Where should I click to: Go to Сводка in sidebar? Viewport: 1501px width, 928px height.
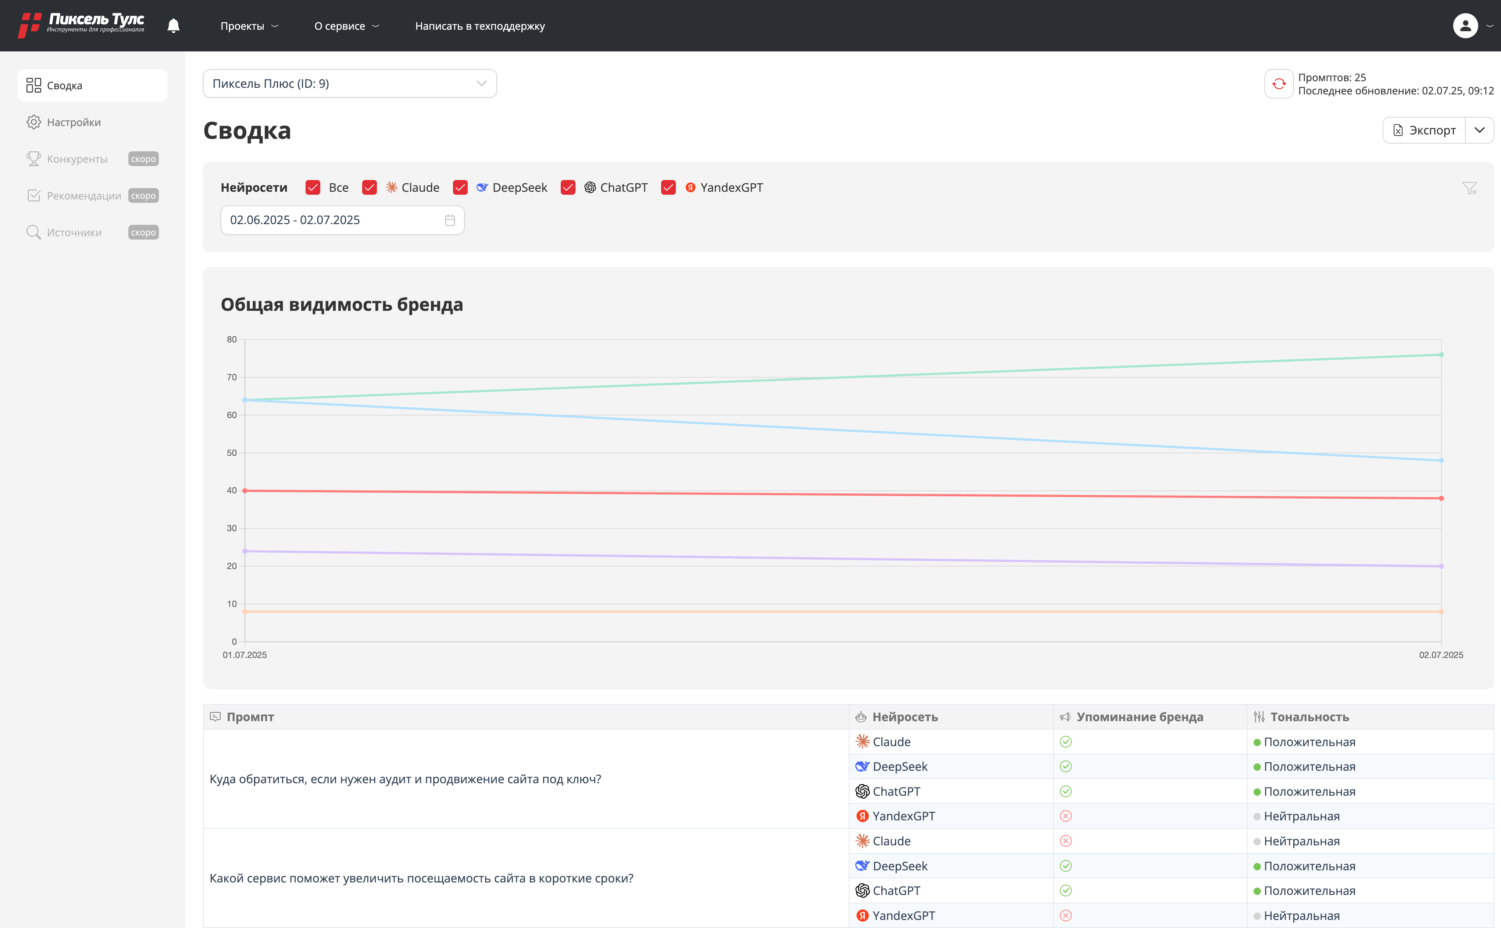[93, 85]
